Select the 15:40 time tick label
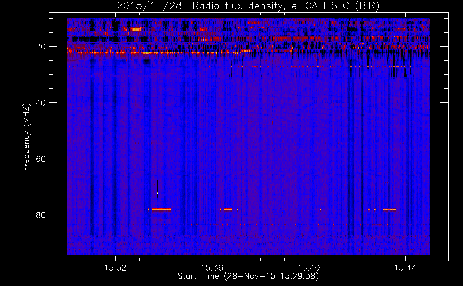463x286 pixels. point(309,268)
